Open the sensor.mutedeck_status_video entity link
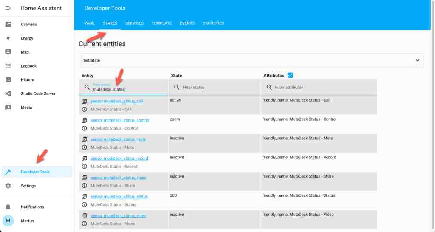 click(118, 215)
